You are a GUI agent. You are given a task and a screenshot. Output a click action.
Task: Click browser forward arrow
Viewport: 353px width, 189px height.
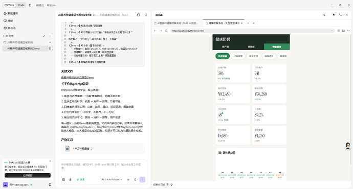[x=161, y=31]
